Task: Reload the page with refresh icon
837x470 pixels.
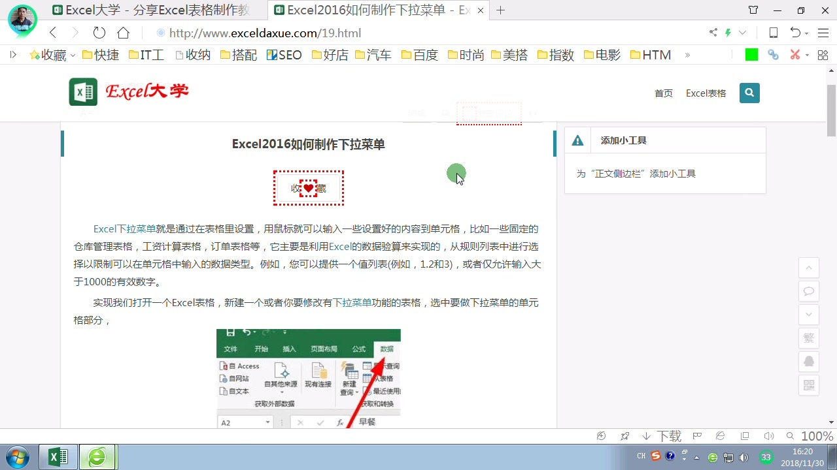Action: point(99,33)
